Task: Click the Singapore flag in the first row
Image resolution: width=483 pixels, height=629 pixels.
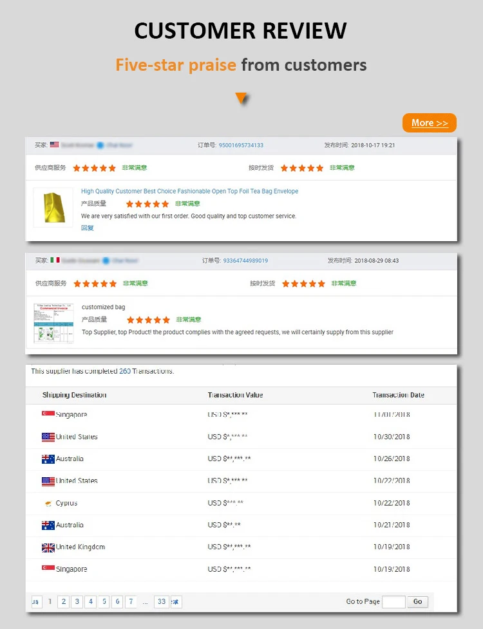Action: [x=48, y=414]
